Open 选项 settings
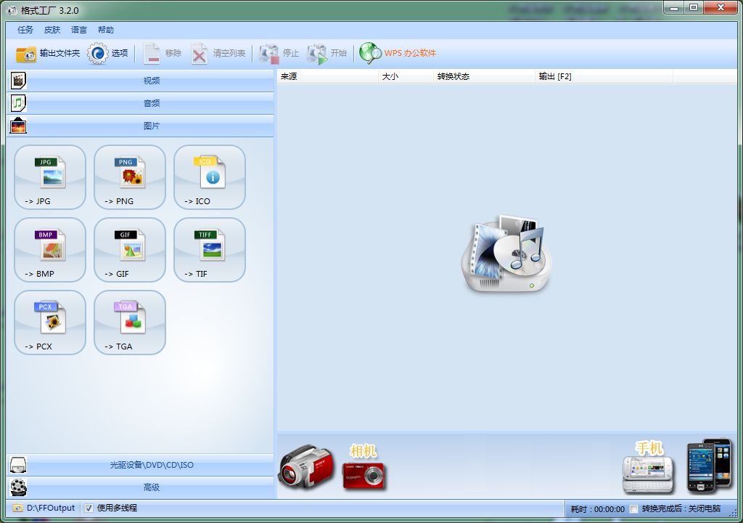The image size is (743, 523). (107, 53)
